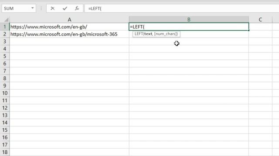Select column A header
This screenshot has height=156, width=279.
coord(69,19)
